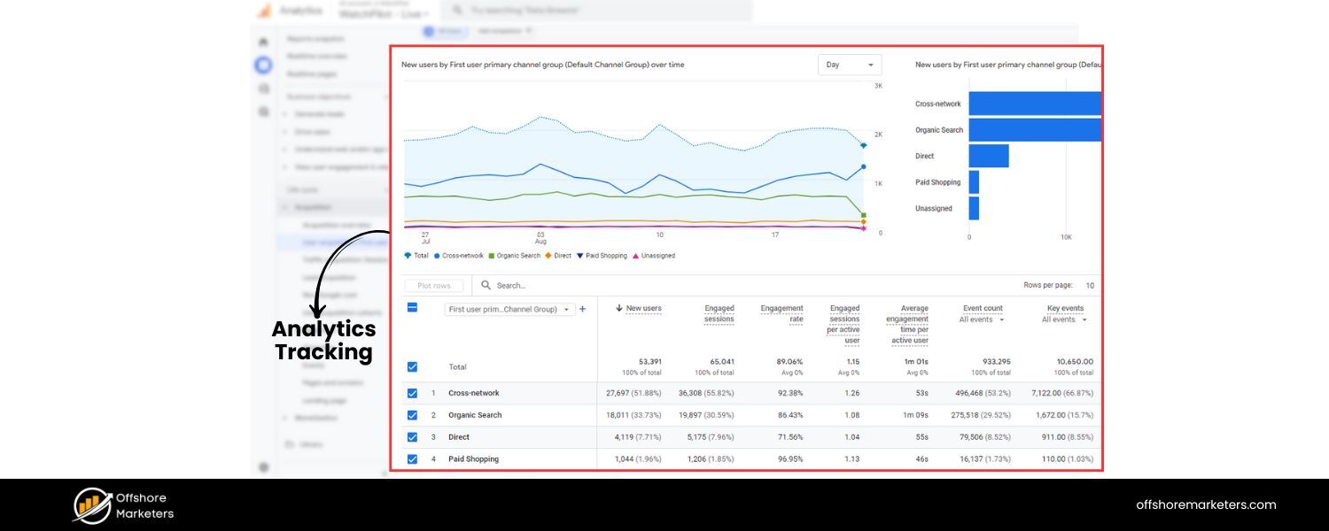
Task: Click the select-all checkbox above the table
Action: 411,306
